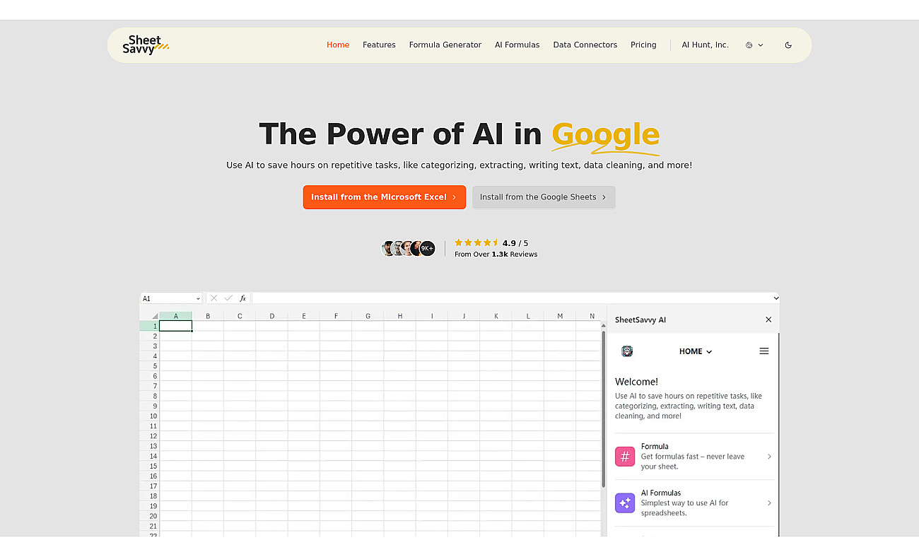This screenshot has height=557, width=919.
Task: Open the AI Formulas row chevron
Action: [x=769, y=503]
